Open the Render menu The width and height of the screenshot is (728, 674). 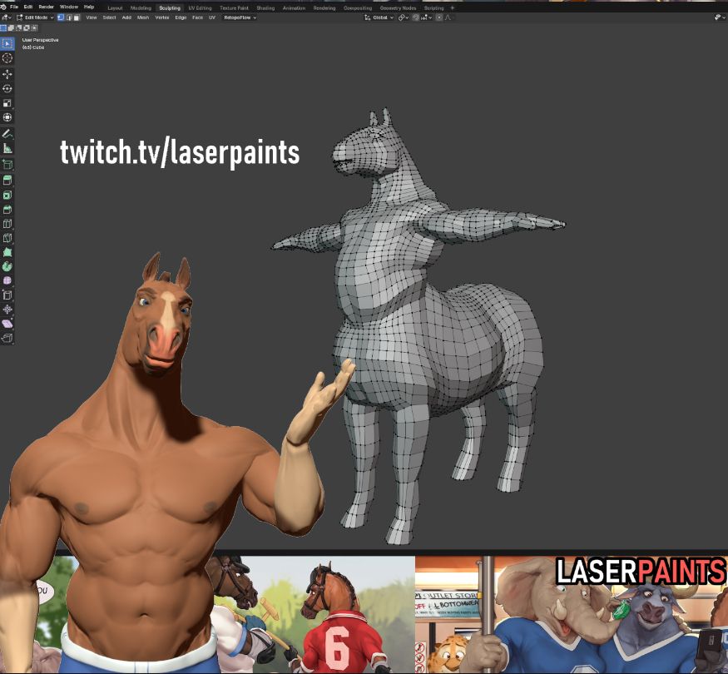point(47,7)
